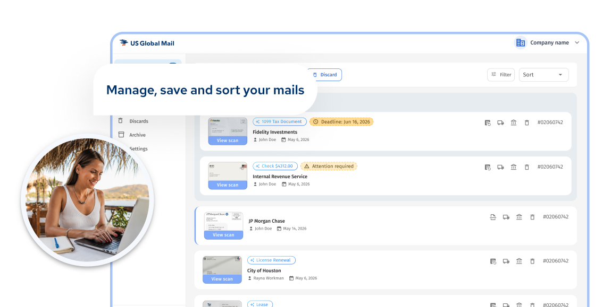The height and width of the screenshot is (307, 611).
Task: Click mail ID #02060742 in Fidelity Investments row
Action: [x=550, y=122]
